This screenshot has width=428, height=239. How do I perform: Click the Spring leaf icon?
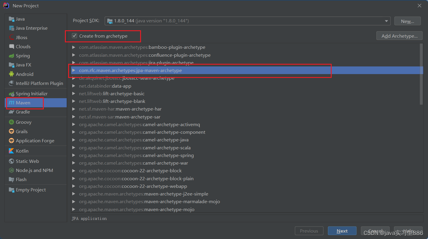point(11,56)
